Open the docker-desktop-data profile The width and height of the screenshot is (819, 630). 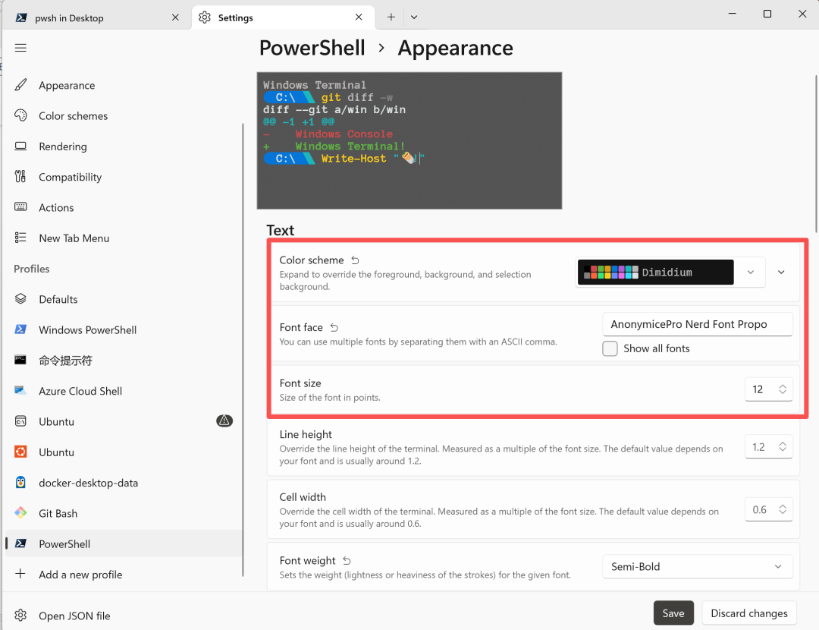88,483
